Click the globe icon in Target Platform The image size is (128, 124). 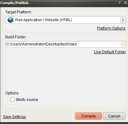[x=11, y=20]
